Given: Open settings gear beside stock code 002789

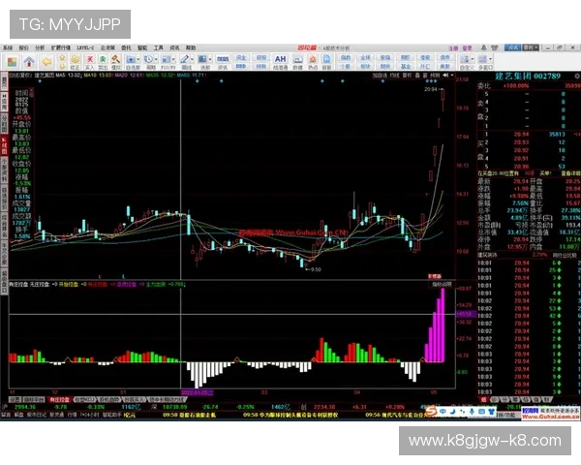Looking at the screenshot, I should click(574, 76).
